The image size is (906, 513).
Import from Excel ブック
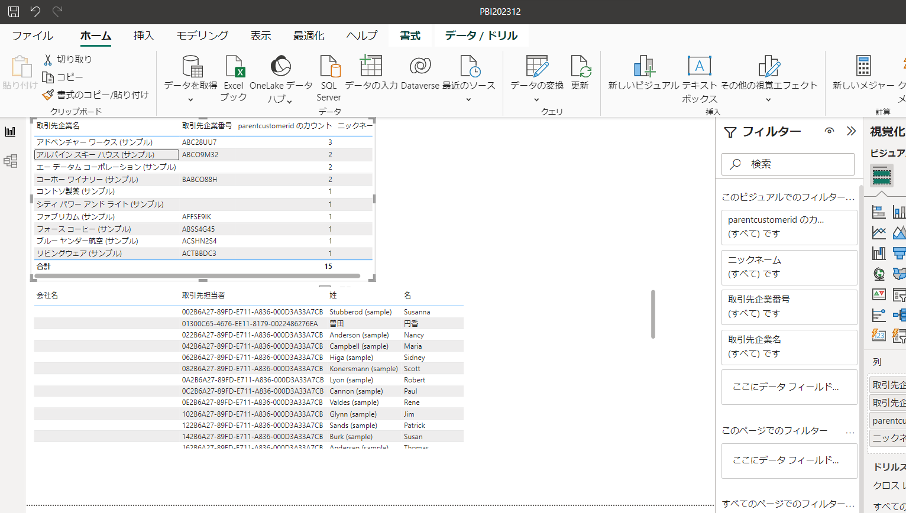click(234, 79)
